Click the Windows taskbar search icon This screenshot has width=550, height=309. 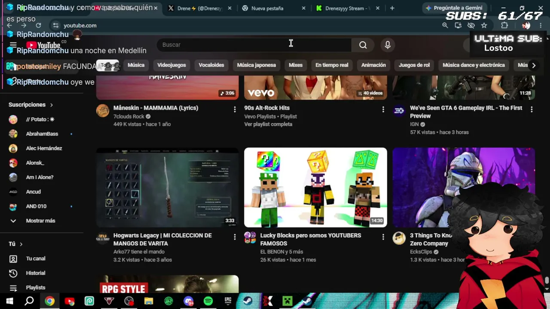click(x=29, y=301)
